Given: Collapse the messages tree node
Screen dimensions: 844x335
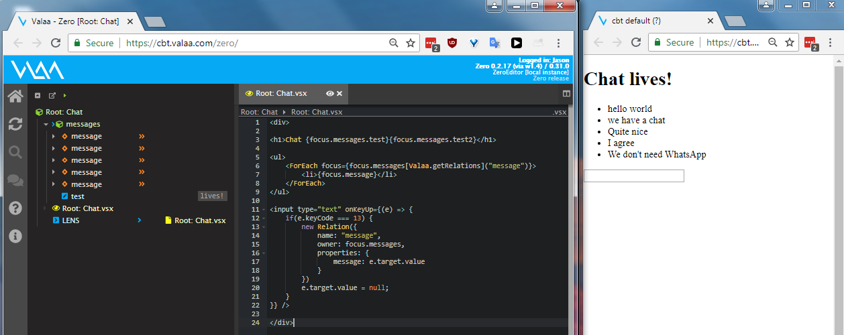Looking at the screenshot, I should pyautogui.click(x=46, y=124).
